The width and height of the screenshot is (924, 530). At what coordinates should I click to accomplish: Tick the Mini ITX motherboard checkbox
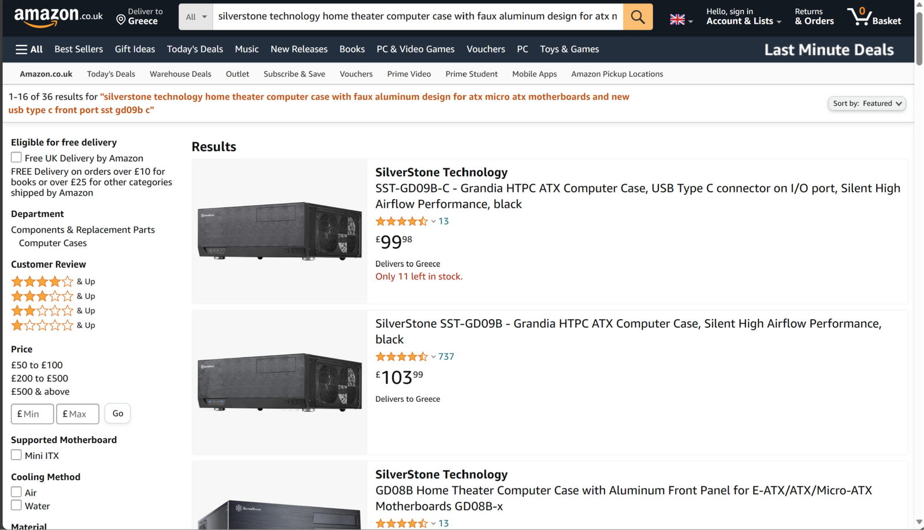(16, 455)
